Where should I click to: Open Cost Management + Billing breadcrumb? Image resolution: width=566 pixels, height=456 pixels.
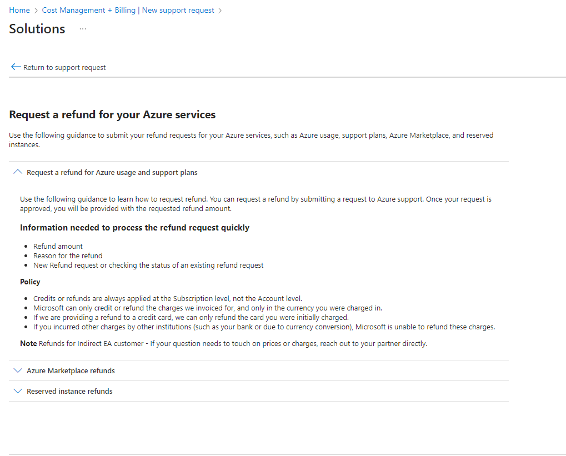pos(128,10)
